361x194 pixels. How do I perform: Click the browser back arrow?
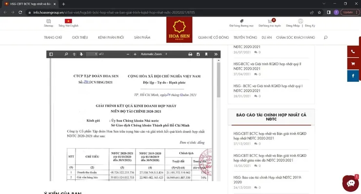pyautogui.click(x=5, y=12)
